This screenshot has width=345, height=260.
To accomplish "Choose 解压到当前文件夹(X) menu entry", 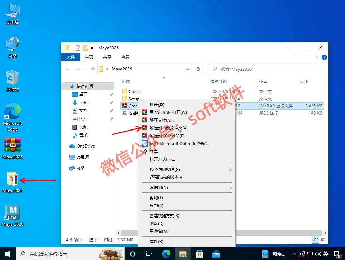I will (186, 128).
